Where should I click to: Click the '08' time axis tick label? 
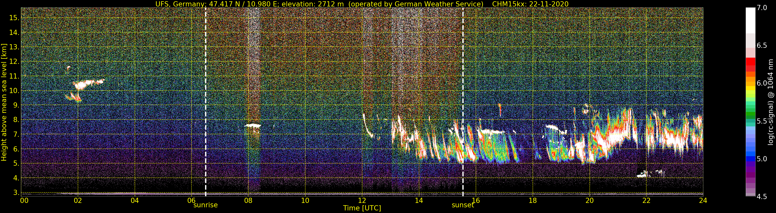(x=248, y=200)
